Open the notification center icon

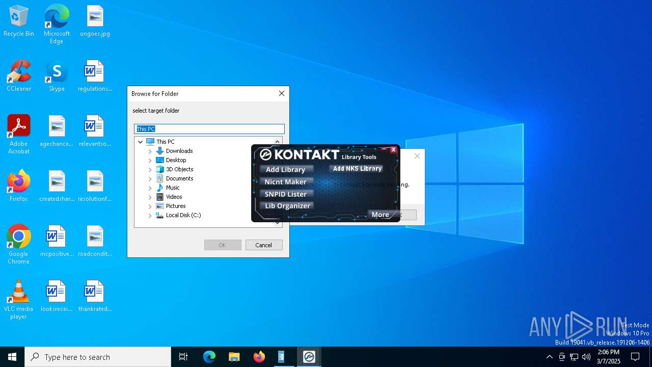tap(635, 357)
